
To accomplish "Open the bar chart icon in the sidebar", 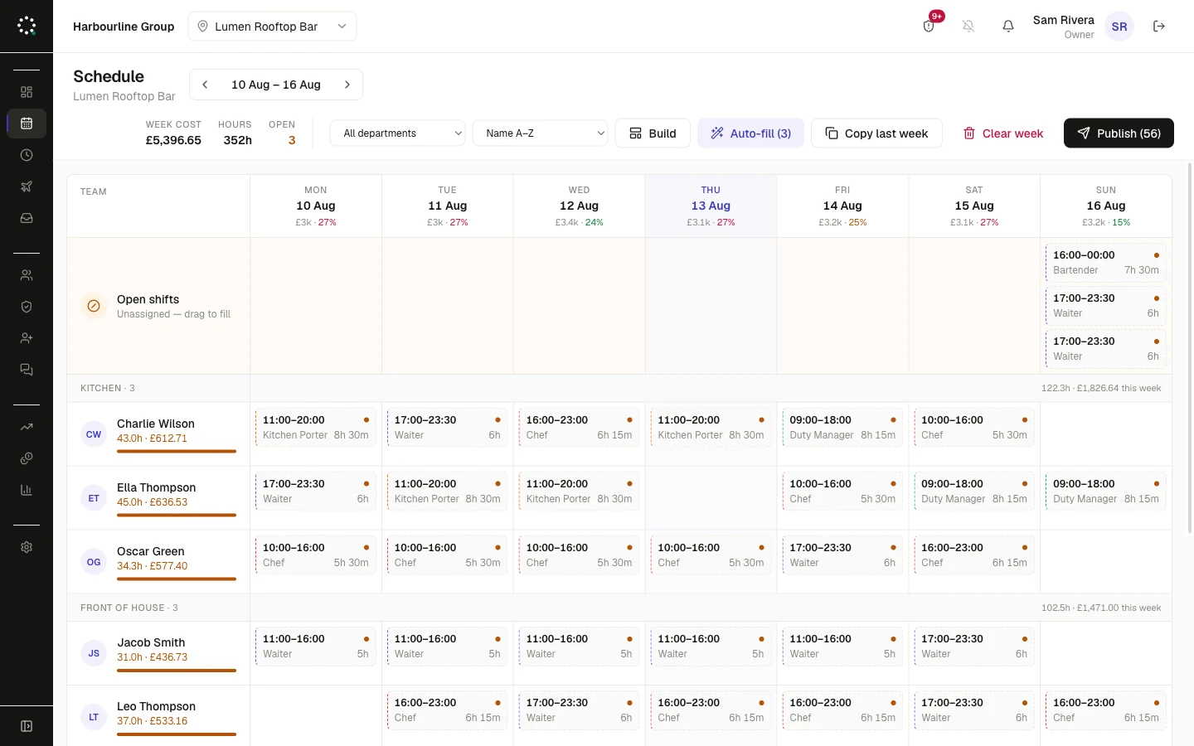I will point(27,490).
